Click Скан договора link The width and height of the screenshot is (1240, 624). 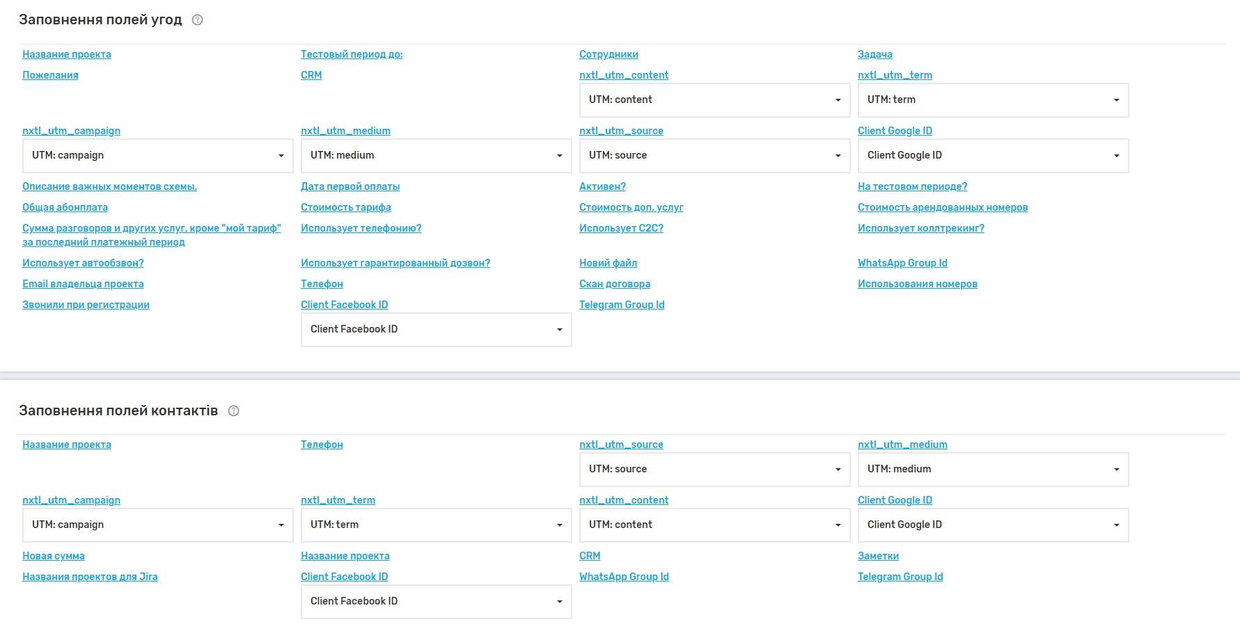point(615,284)
